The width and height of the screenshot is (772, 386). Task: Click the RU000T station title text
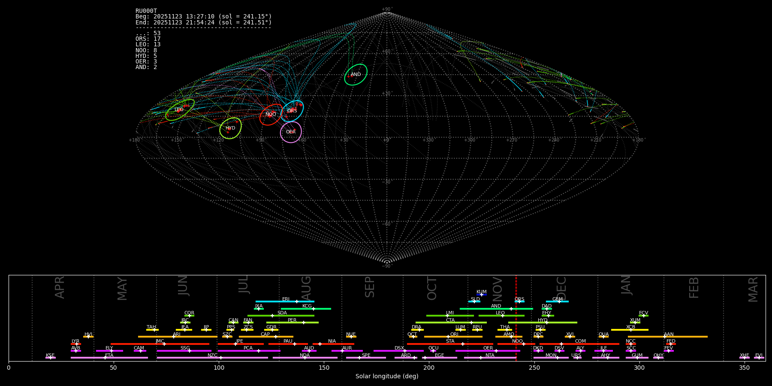(x=146, y=11)
